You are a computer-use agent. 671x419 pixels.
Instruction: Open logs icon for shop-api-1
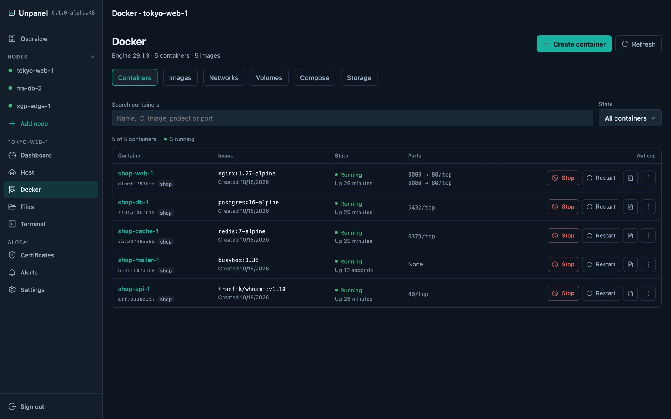[x=630, y=293]
